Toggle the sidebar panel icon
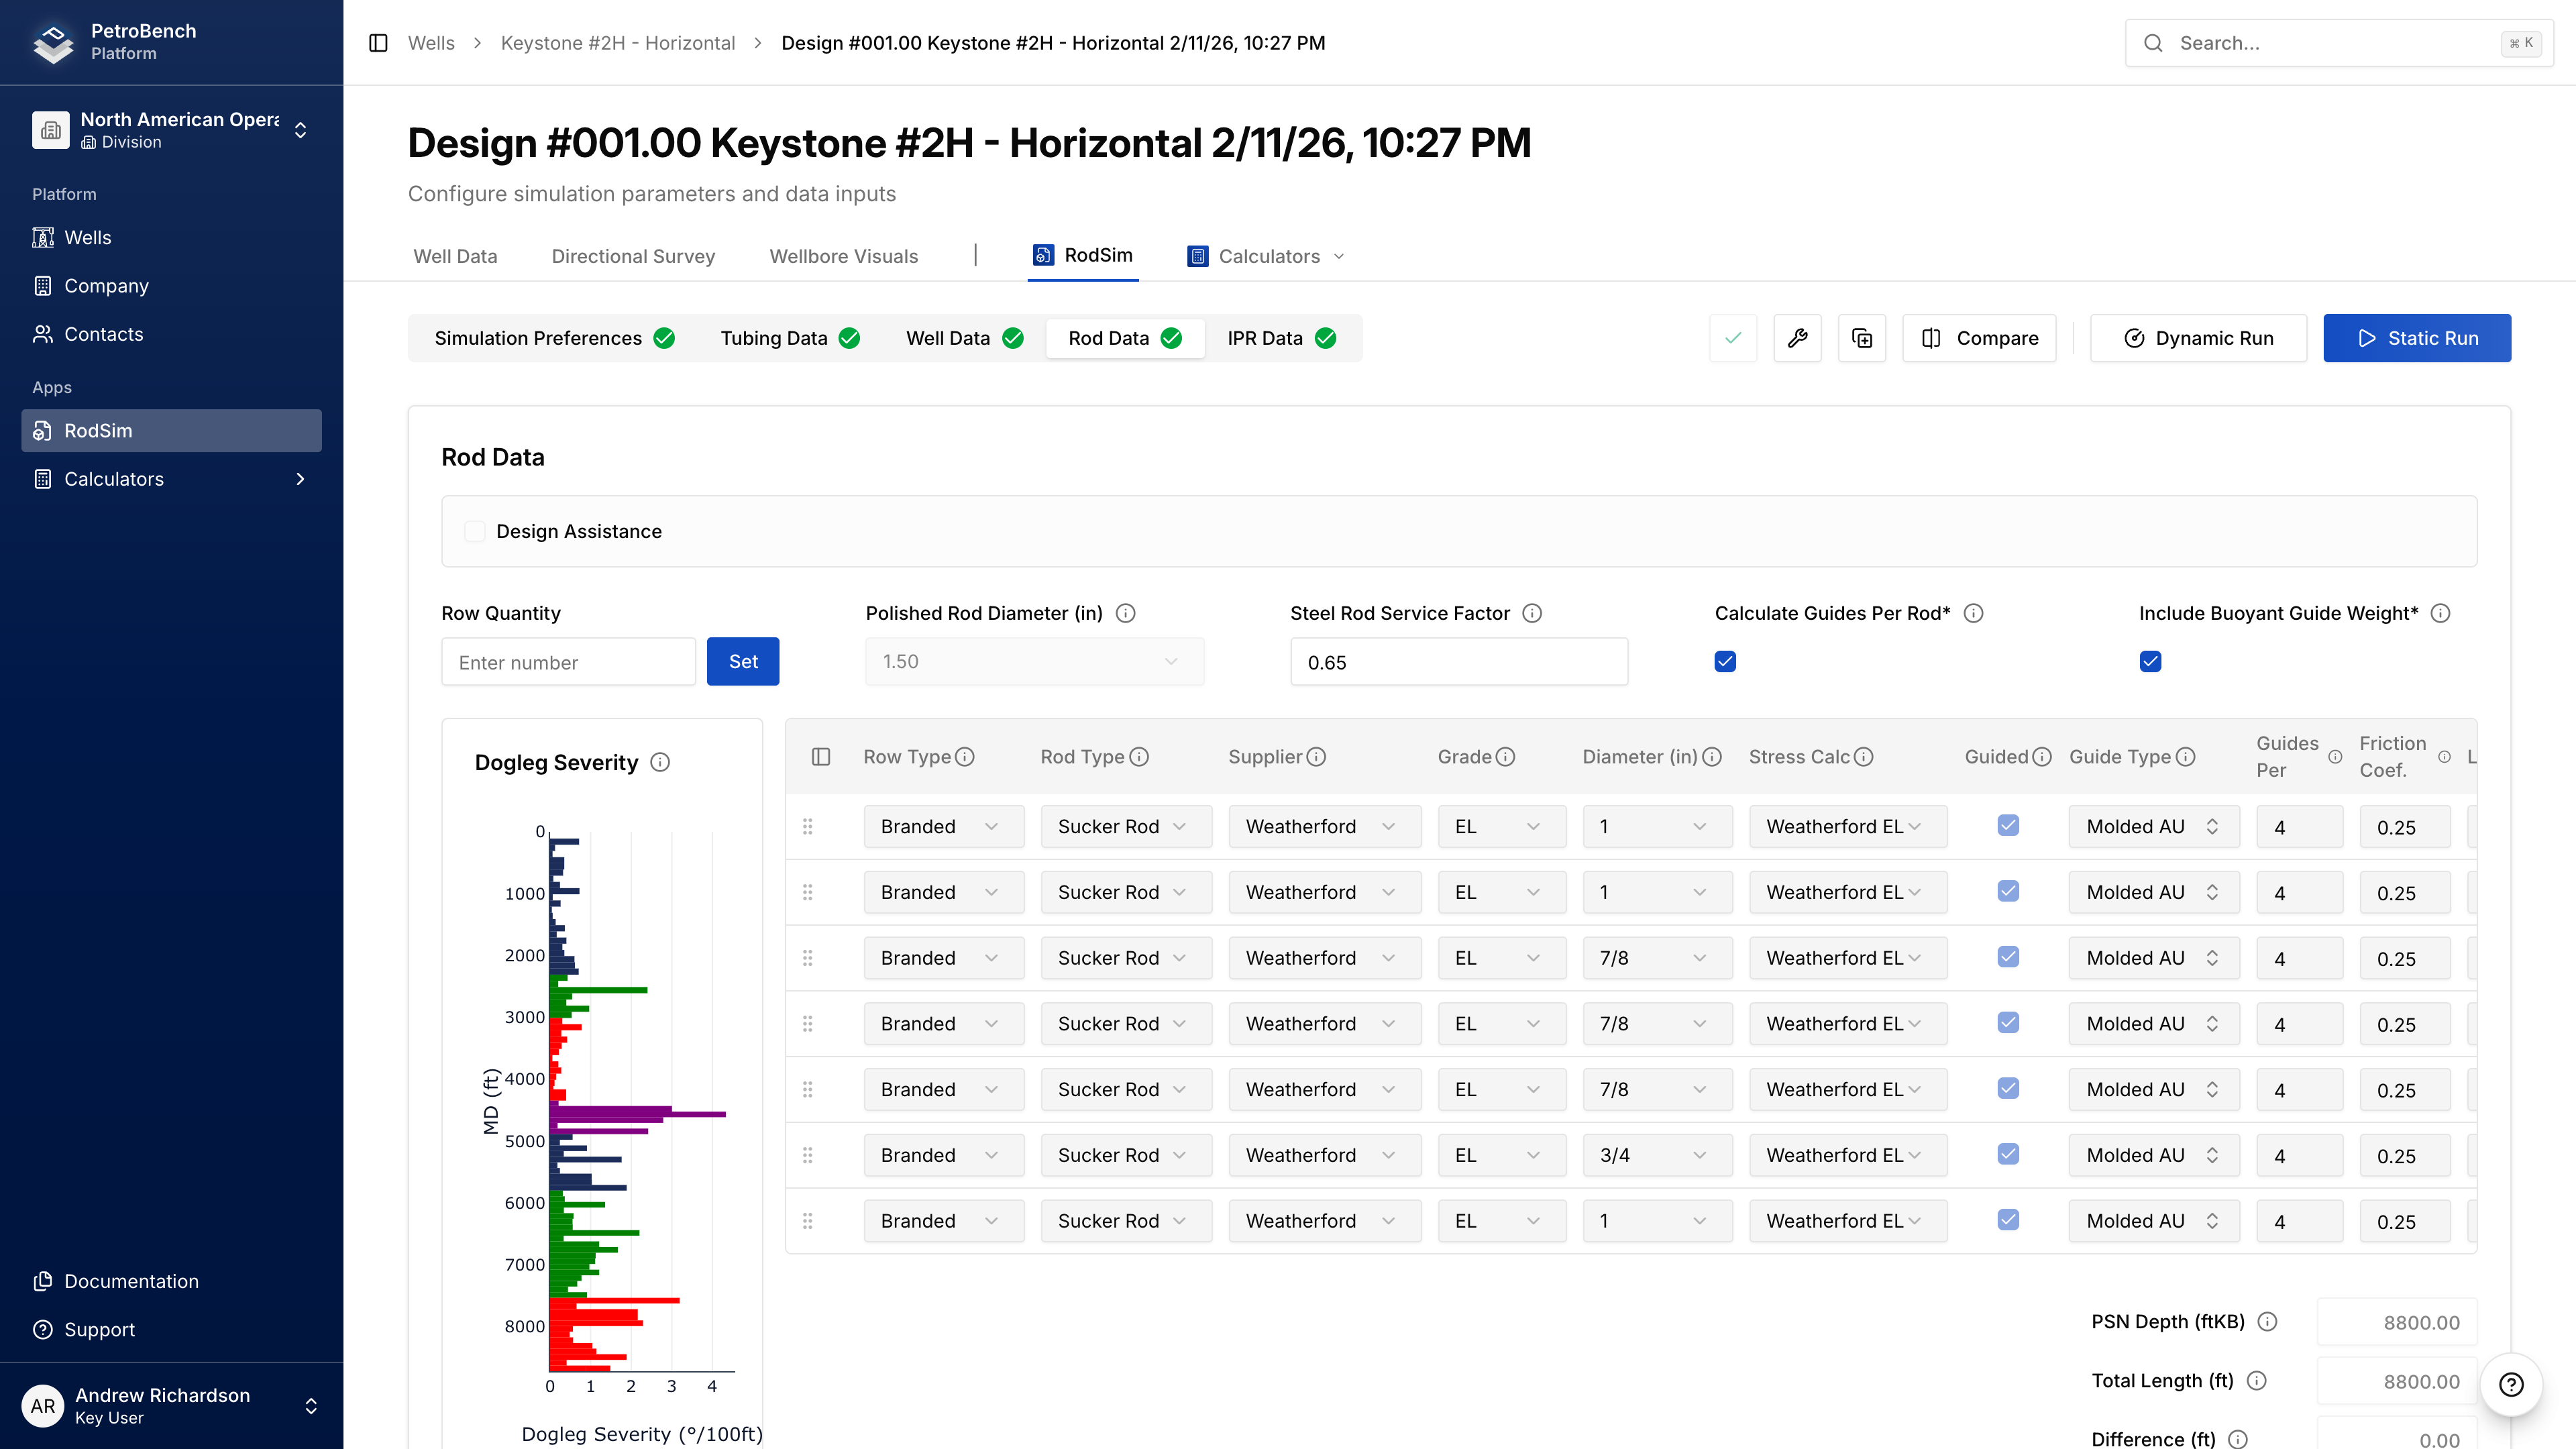 (378, 43)
